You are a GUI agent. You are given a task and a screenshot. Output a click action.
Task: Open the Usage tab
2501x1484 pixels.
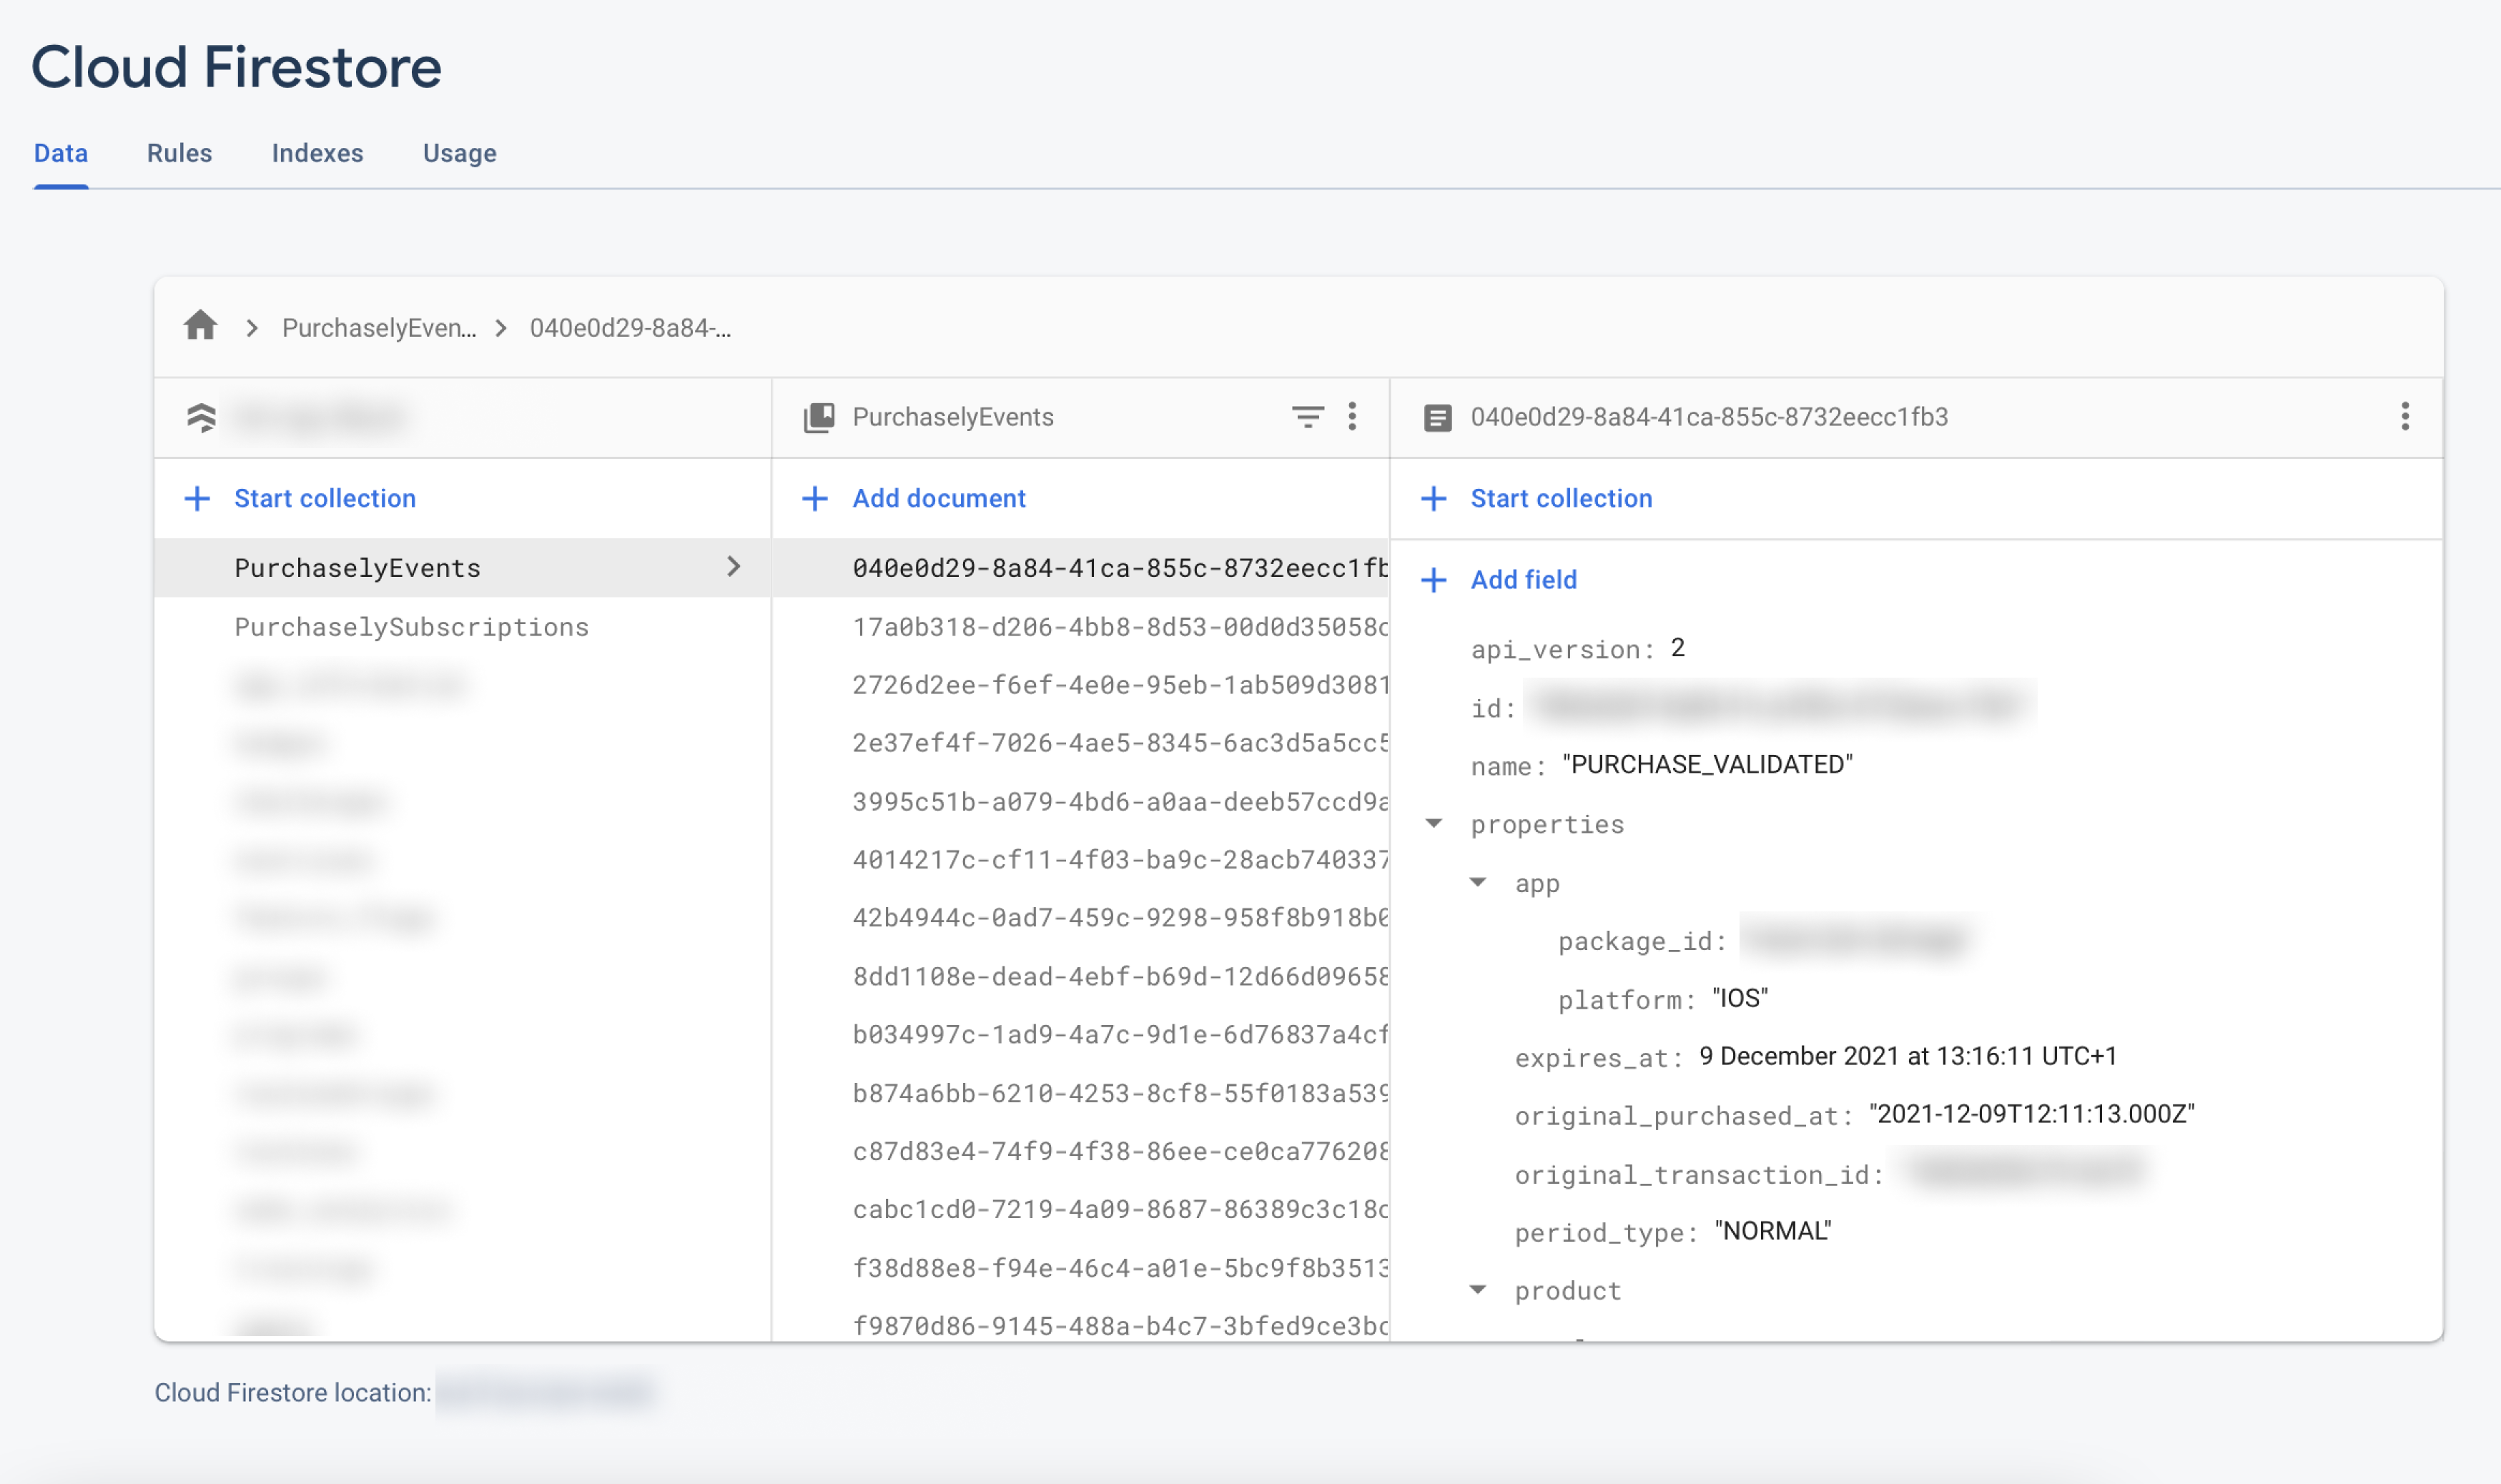click(x=459, y=153)
